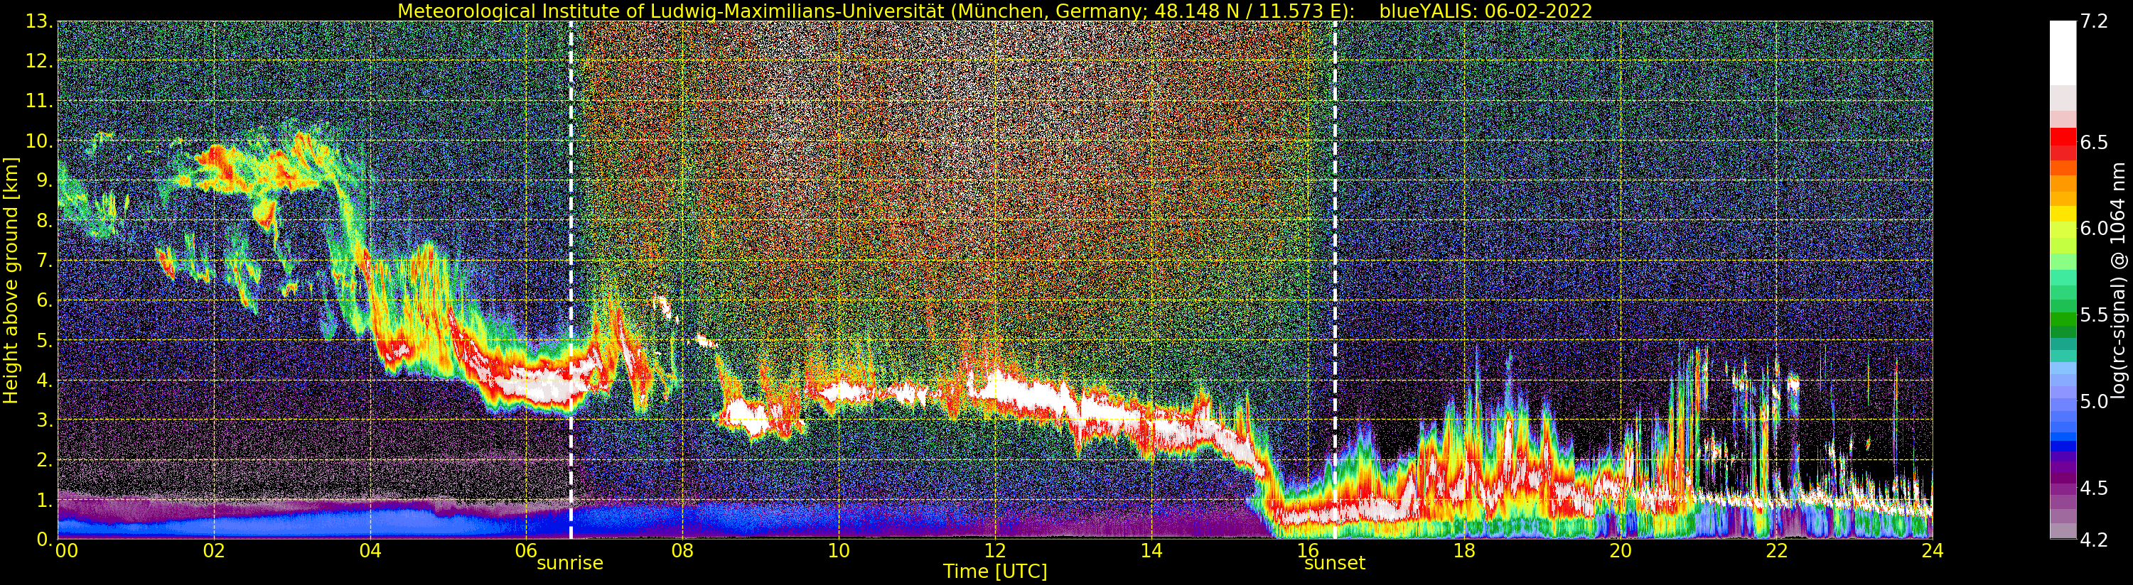Select height axis tick '10.'
2133x585 pixels.
(40, 141)
